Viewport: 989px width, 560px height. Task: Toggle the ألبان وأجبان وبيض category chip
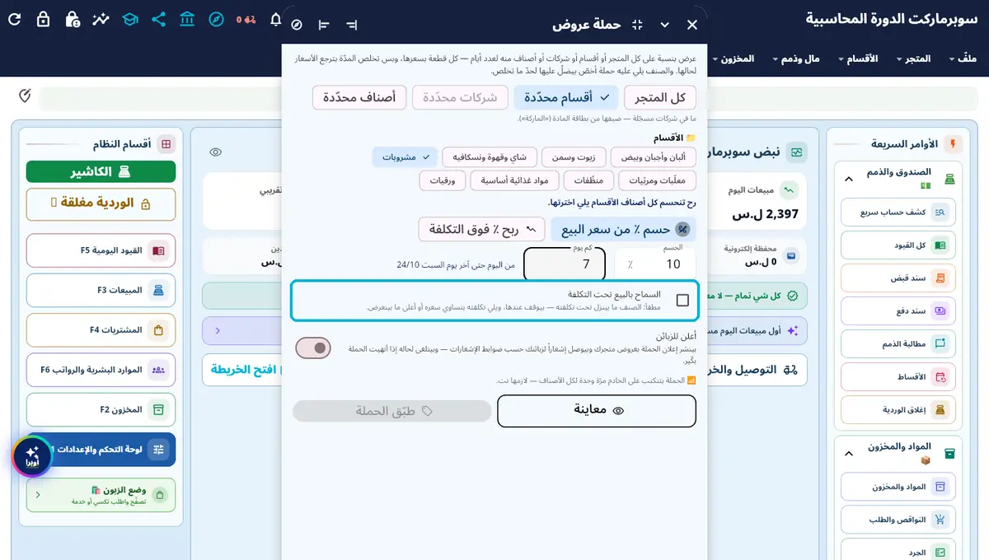coord(654,156)
